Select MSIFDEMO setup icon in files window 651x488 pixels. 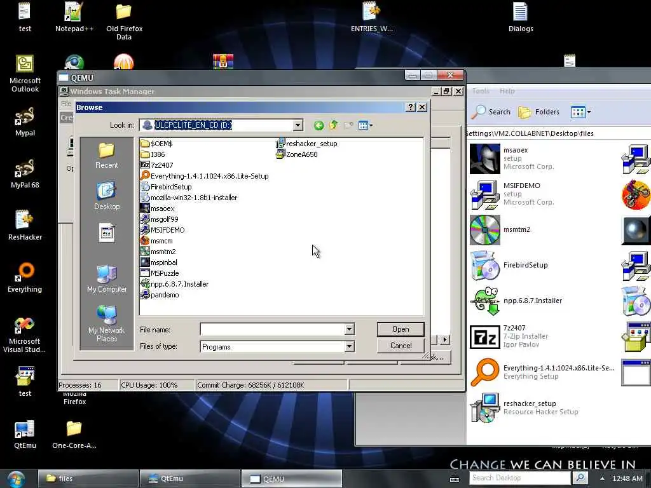click(484, 194)
